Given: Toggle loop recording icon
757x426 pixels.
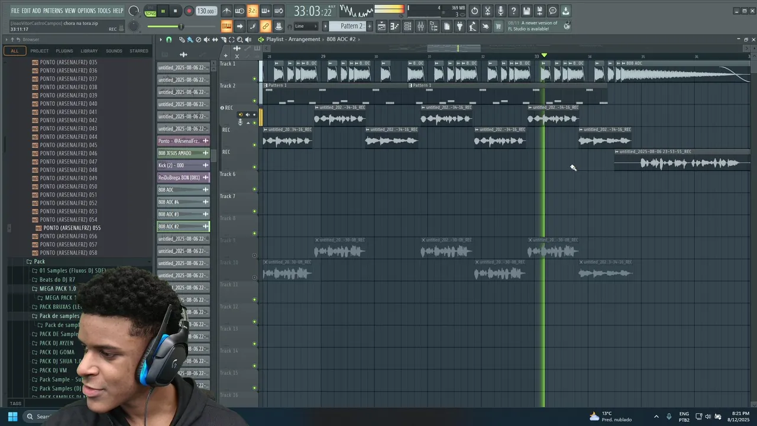Looking at the screenshot, I should click(279, 11).
